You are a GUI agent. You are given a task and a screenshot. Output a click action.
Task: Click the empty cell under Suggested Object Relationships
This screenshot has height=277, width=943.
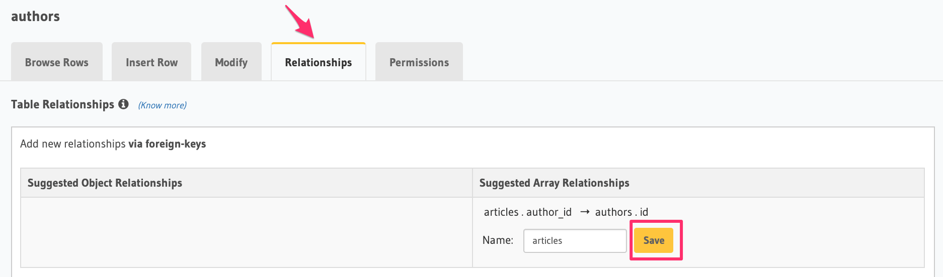click(x=246, y=232)
